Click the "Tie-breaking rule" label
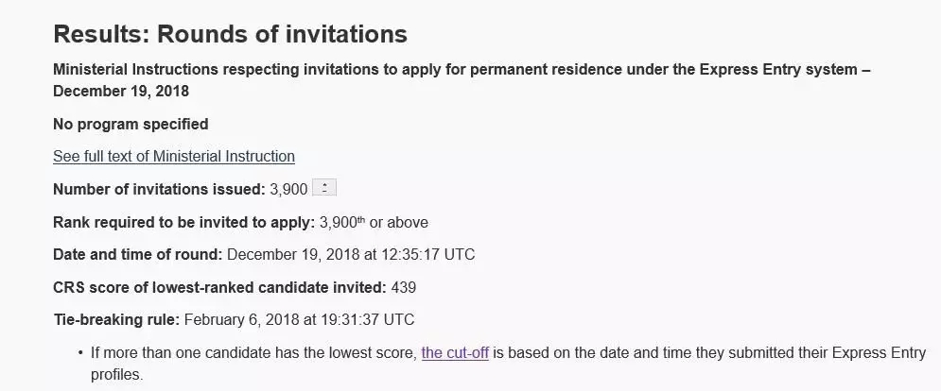The image size is (941, 391). (x=114, y=319)
